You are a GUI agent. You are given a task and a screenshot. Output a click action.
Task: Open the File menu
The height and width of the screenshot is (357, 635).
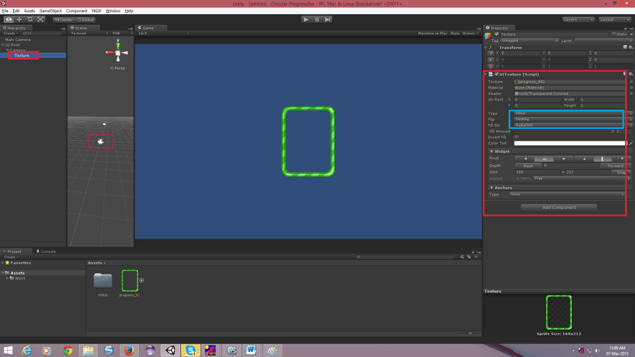pos(5,11)
